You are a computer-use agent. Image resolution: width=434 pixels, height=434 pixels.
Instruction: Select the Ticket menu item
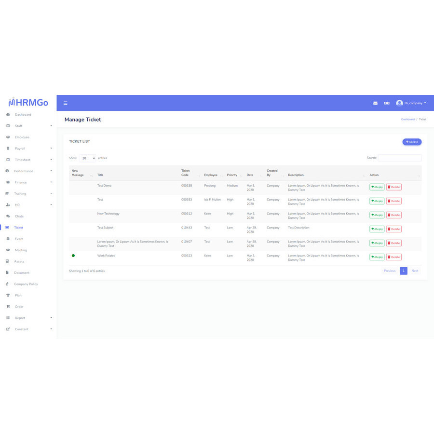click(17, 227)
